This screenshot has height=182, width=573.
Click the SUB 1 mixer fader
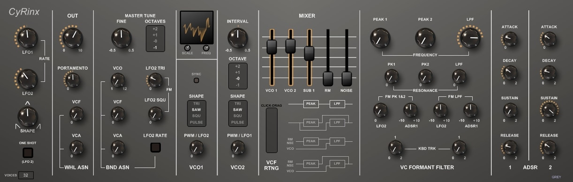[x=309, y=53]
